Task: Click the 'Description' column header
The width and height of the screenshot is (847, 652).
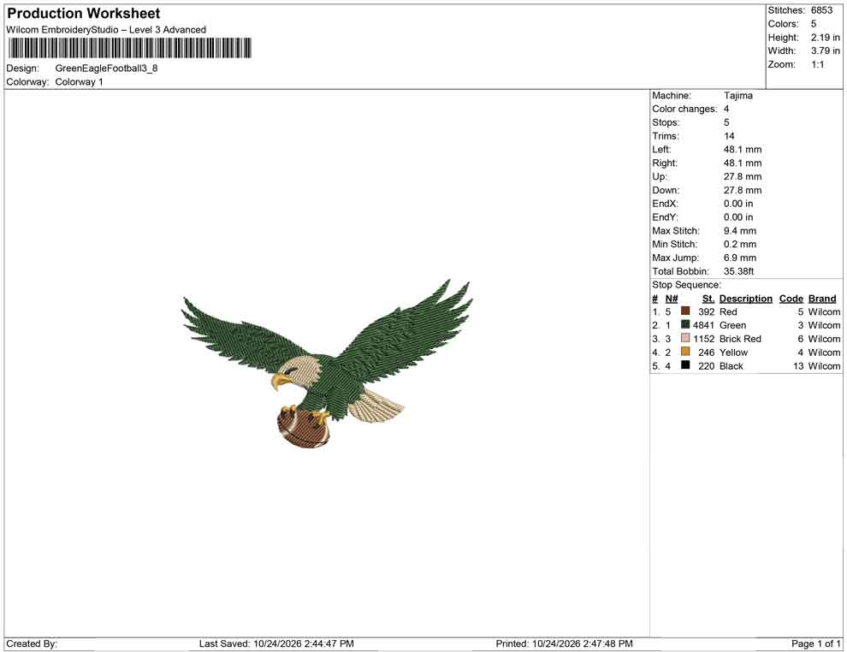Action: [x=745, y=299]
